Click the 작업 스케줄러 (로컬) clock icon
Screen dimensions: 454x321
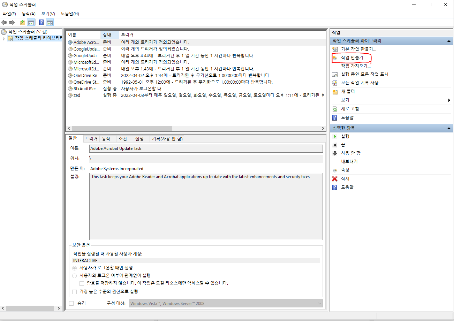4,32
